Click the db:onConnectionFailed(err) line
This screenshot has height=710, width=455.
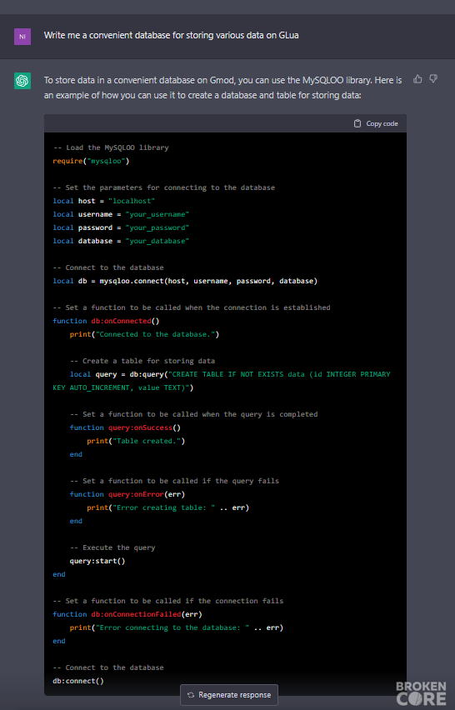127,614
